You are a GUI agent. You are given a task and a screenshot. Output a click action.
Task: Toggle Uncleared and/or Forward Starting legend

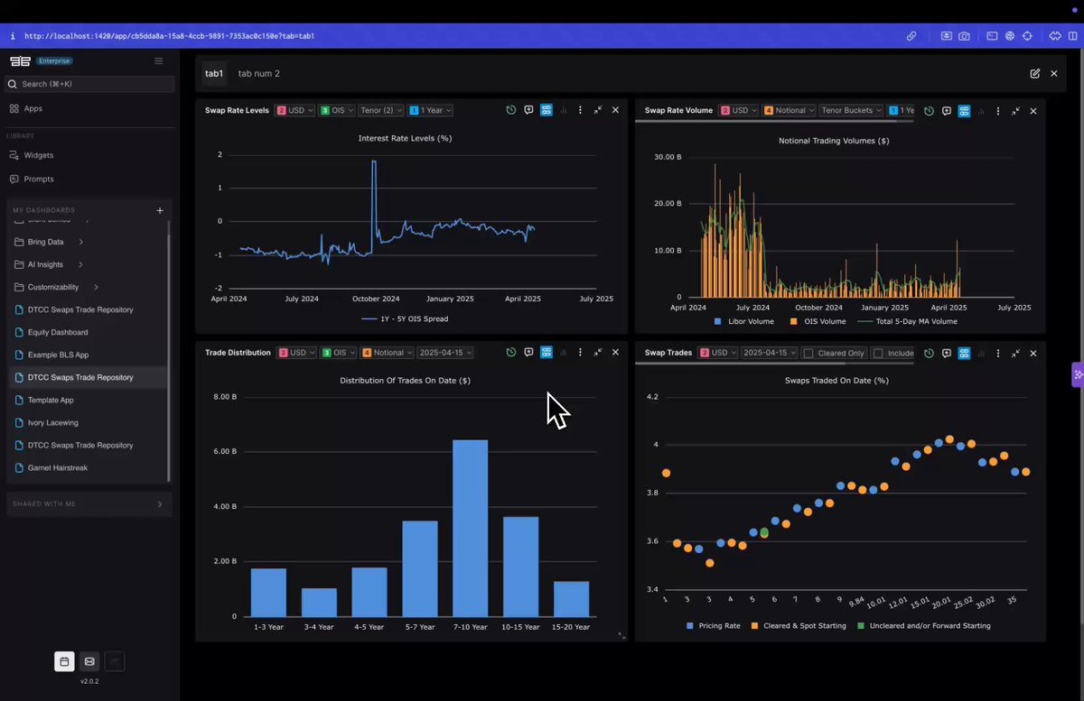click(923, 625)
